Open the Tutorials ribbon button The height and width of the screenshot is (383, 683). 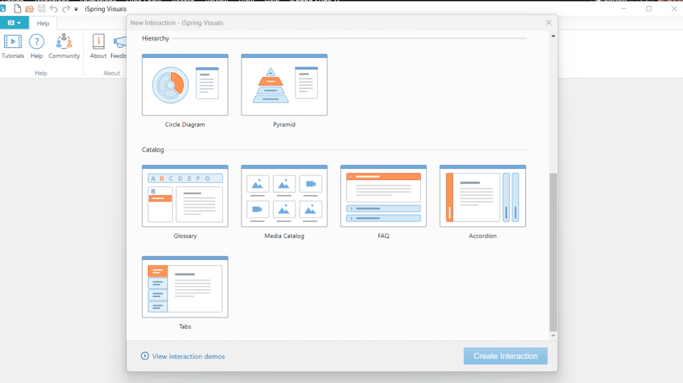tap(13, 47)
